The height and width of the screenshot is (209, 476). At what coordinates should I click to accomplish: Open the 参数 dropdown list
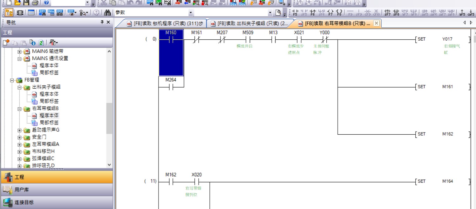coord(191,13)
